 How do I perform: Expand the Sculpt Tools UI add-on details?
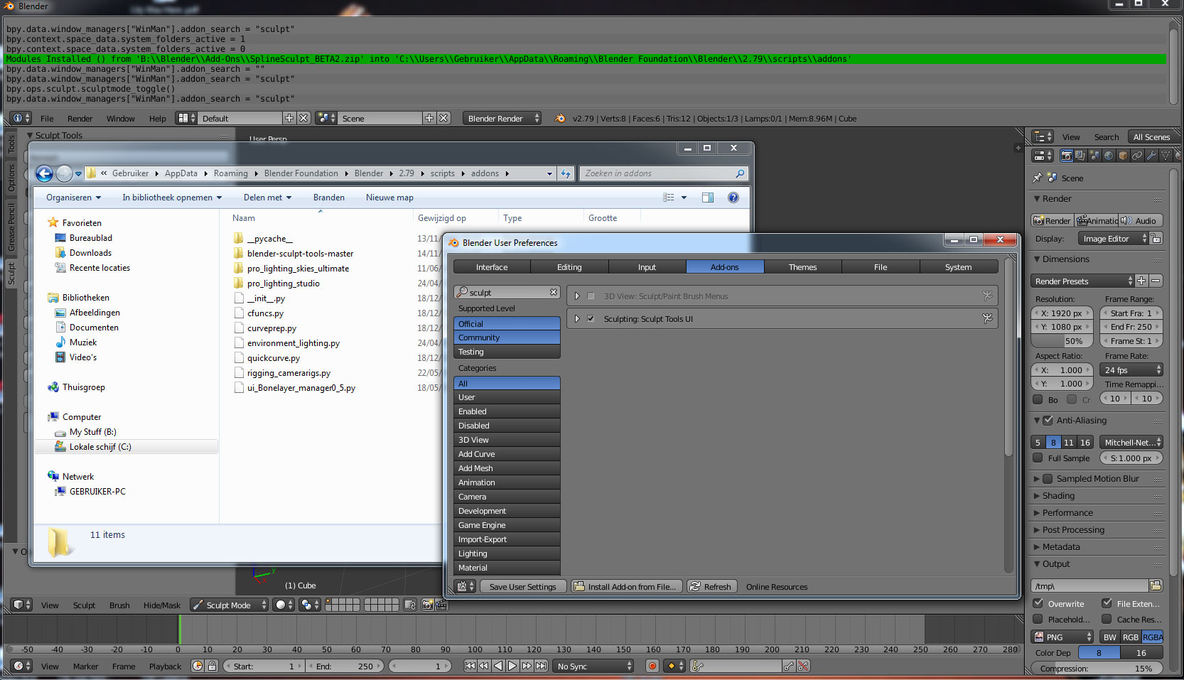[x=577, y=319]
